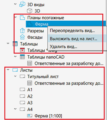This screenshot has width=107, height=120.
Task: Select the Фасады label
Action: [35, 37]
